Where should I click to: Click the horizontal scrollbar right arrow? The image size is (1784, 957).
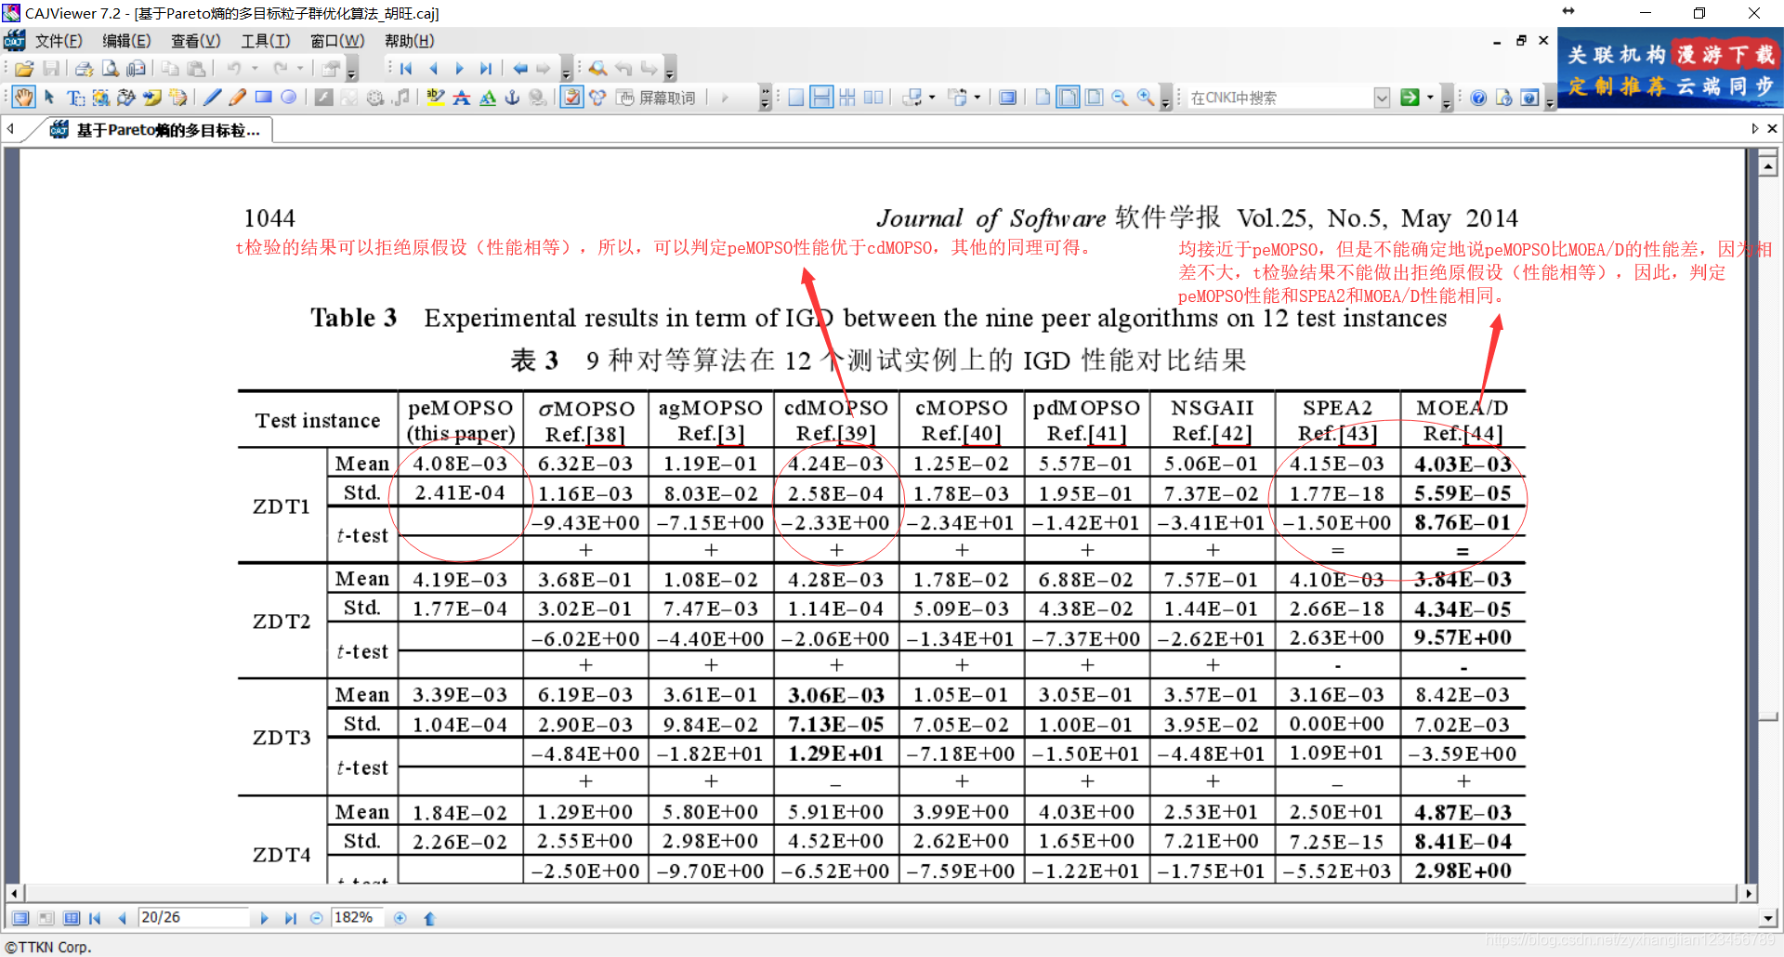click(1749, 893)
